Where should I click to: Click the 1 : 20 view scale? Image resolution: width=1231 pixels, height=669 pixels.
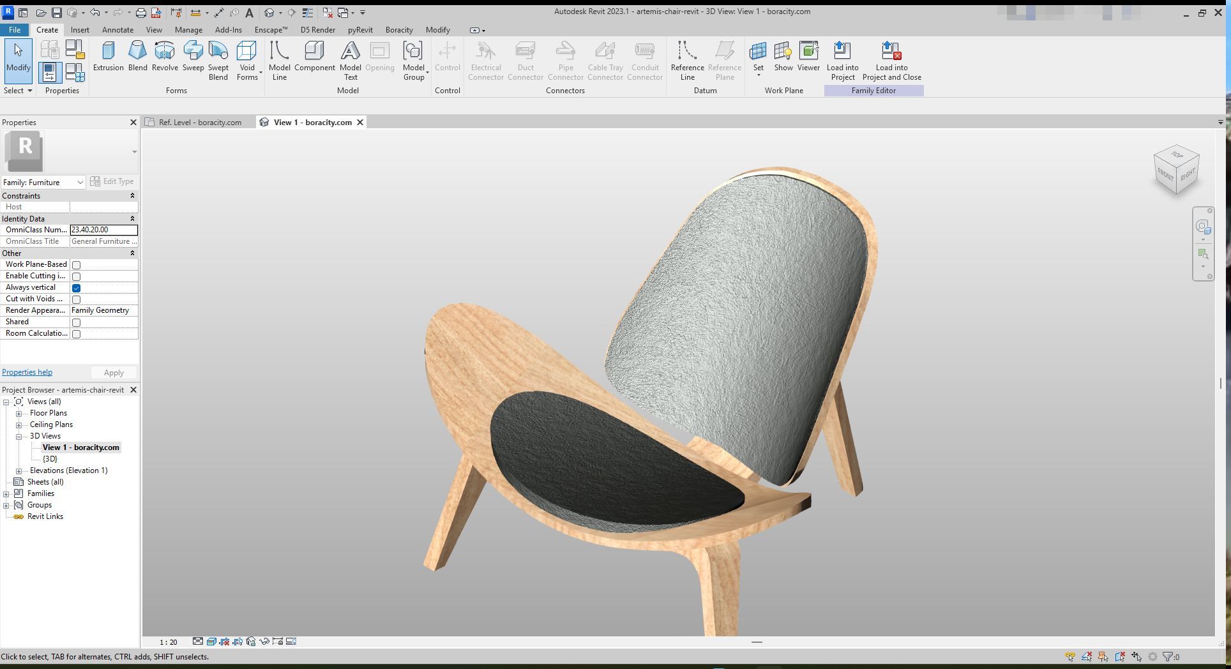[169, 642]
